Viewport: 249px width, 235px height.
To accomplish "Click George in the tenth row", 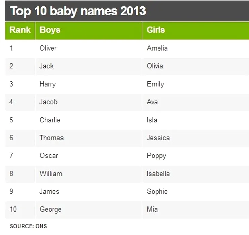I will tap(50, 209).
